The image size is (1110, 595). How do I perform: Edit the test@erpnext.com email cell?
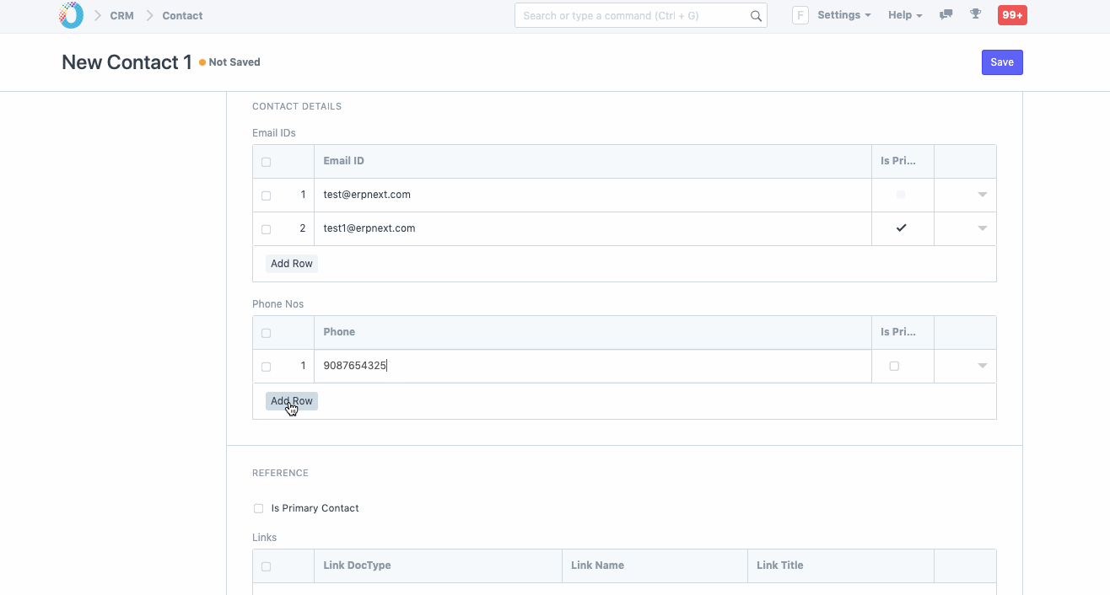(593, 195)
